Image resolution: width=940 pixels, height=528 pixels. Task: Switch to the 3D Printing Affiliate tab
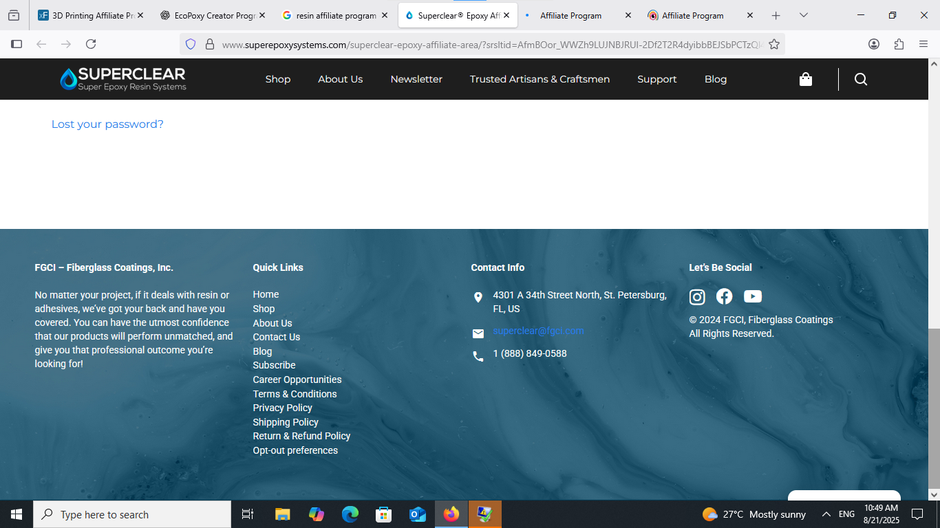(x=91, y=15)
